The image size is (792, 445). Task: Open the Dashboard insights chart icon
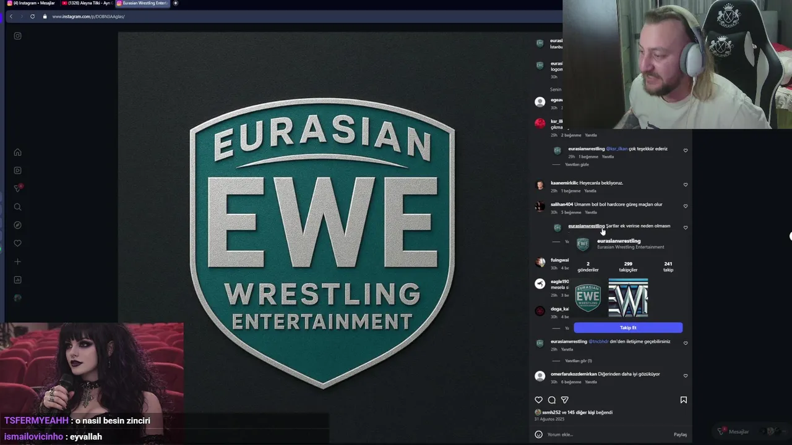pos(17,280)
